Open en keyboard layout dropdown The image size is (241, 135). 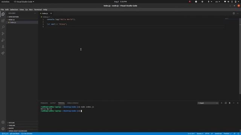click(x=218, y=1)
